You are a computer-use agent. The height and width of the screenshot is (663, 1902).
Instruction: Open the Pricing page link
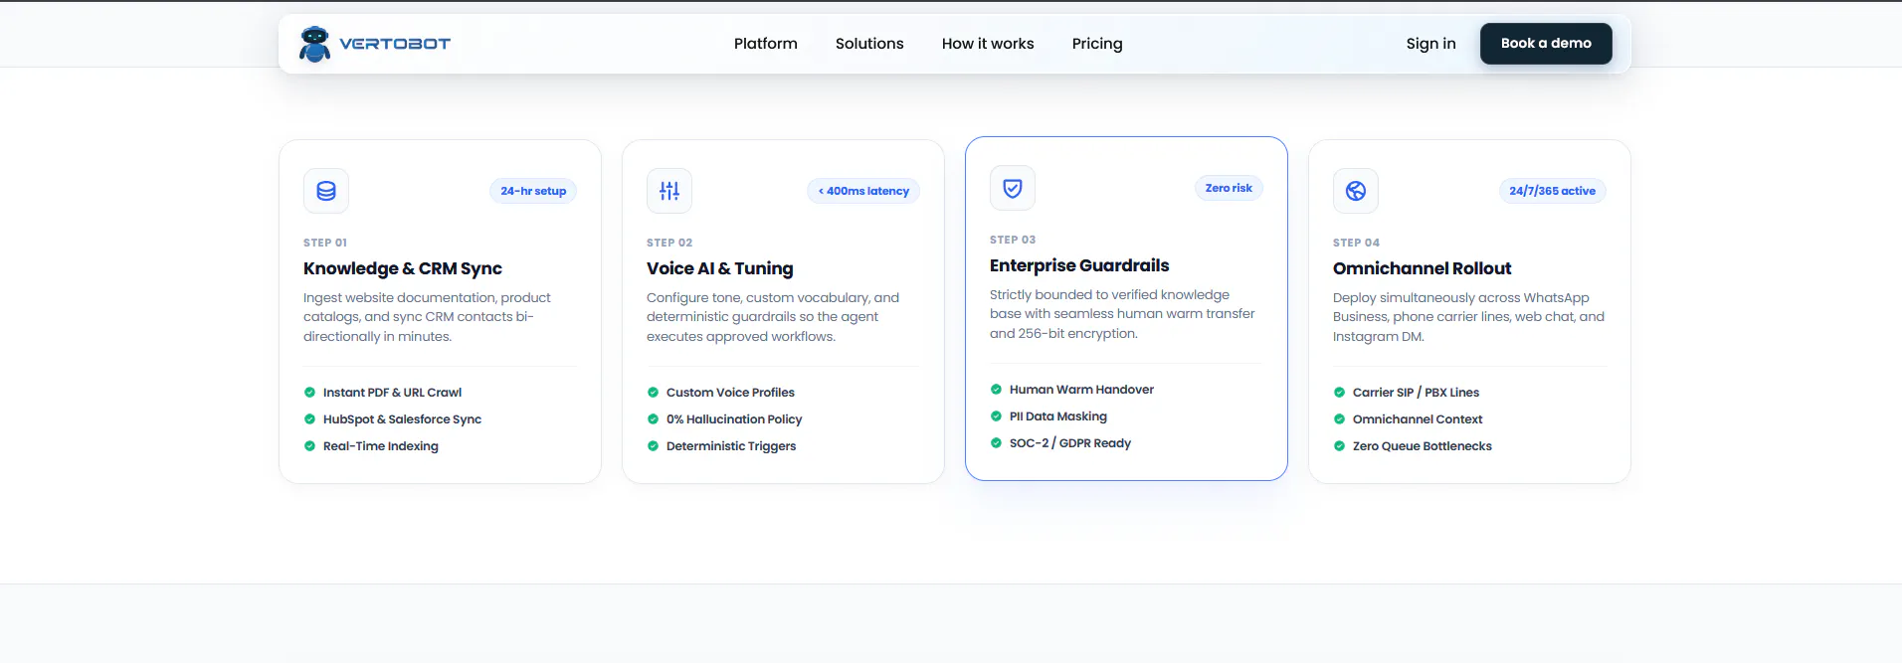coord(1097,44)
